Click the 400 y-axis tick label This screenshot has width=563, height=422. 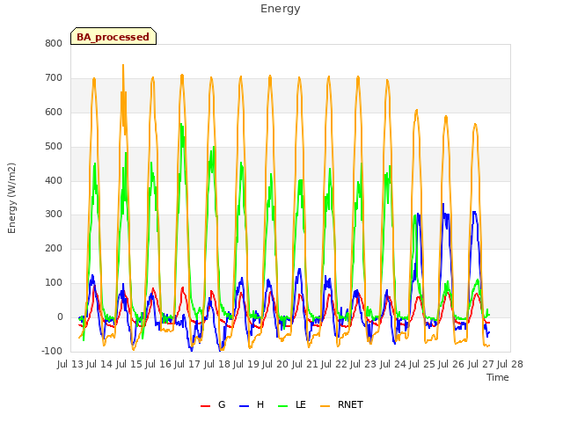(54, 180)
